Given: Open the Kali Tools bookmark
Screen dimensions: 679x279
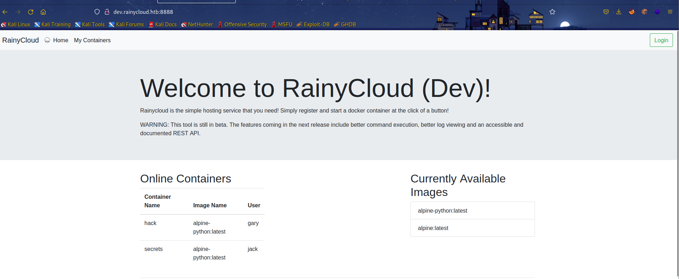Looking at the screenshot, I should [x=90, y=24].
